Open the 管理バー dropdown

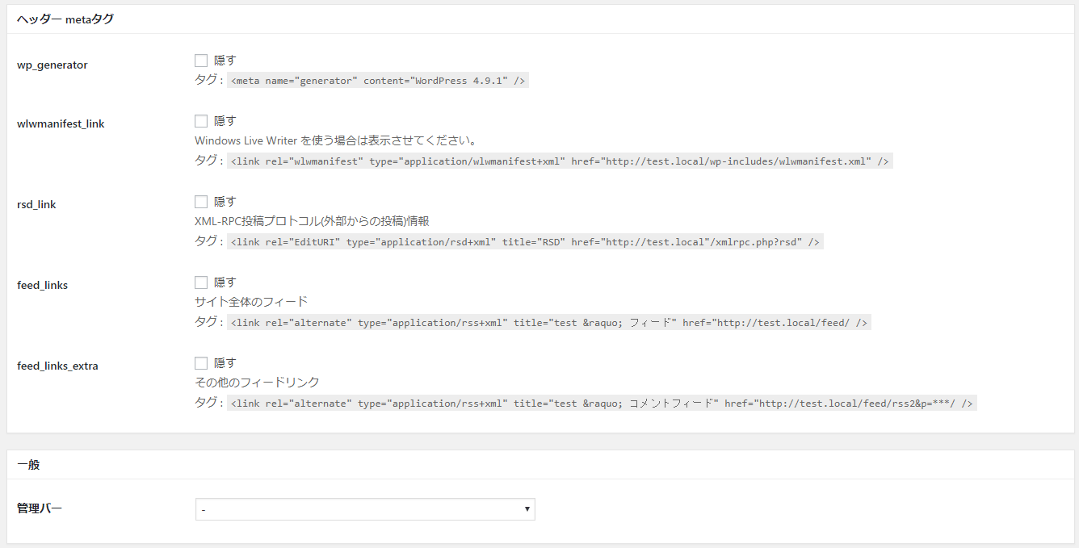(x=364, y=509)
